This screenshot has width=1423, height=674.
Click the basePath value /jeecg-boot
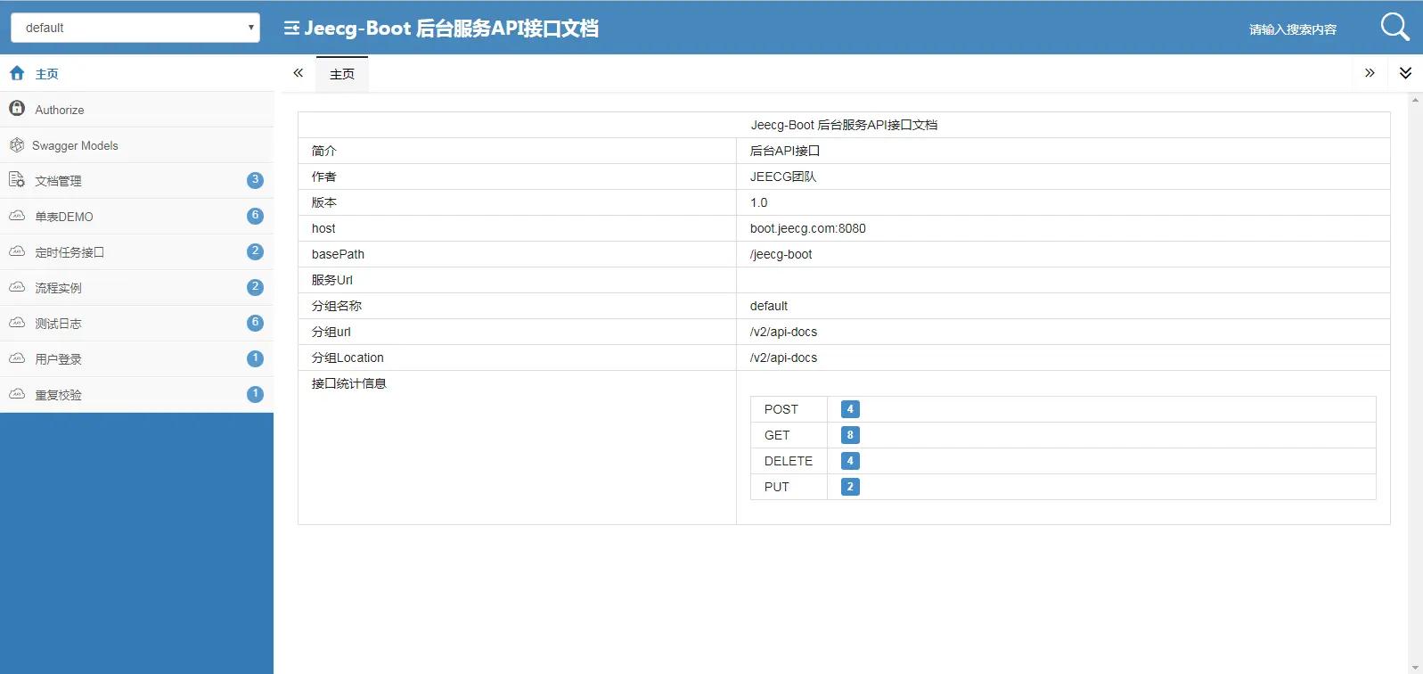tap(781, 254)
